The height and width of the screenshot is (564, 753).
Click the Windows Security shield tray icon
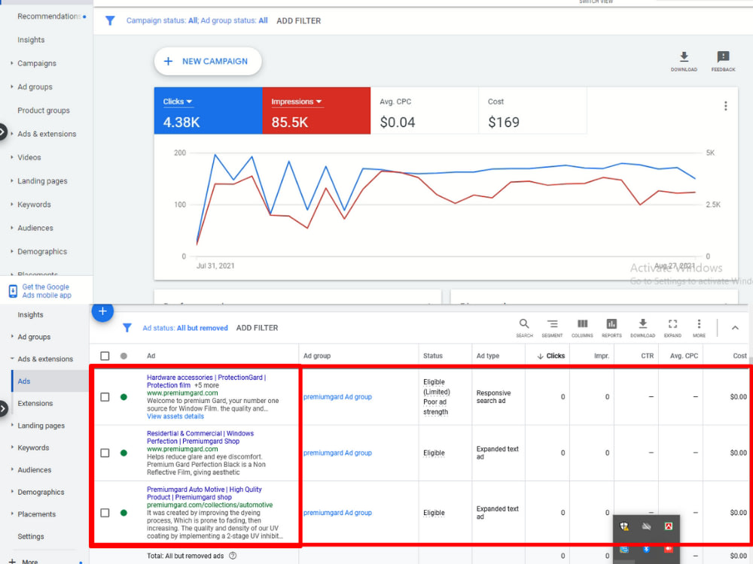[x=623, y=526]
